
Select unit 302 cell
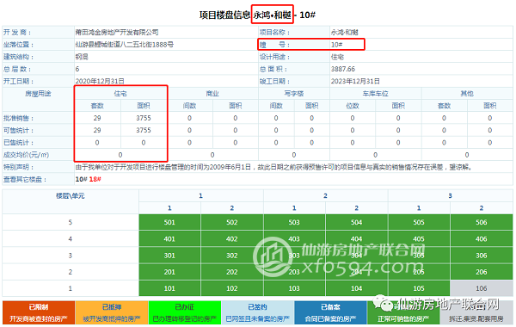pos(232,256)
